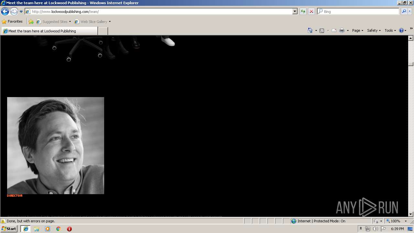Viewport: 414px width, 233px height.
Task: Click the Action Center flag icon
Action: click(x=383, y=229)
